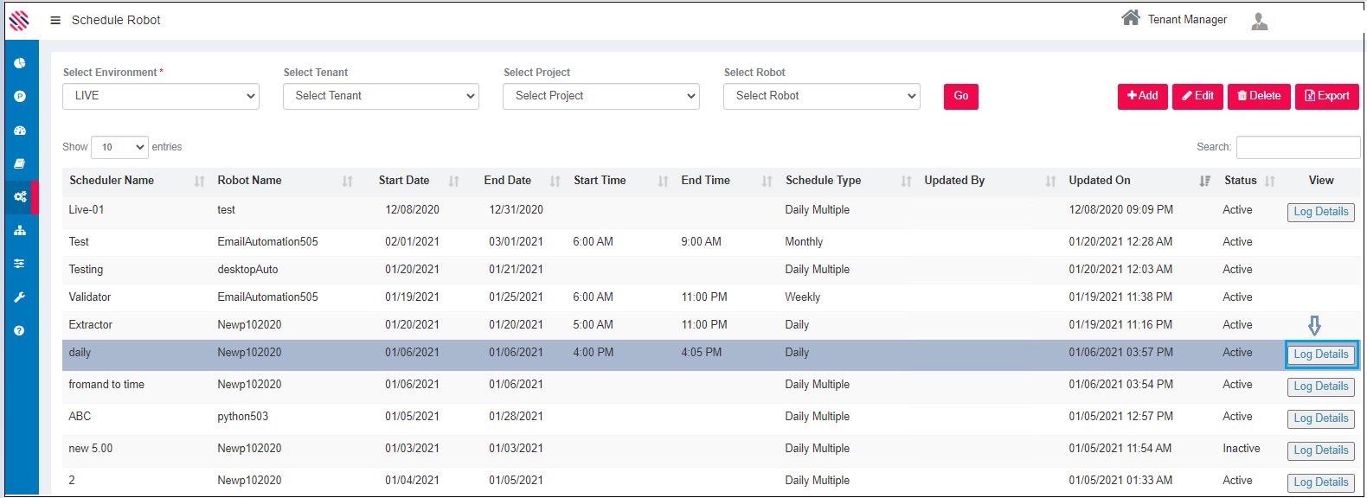Screen dimensions: 1367x498
Task: Click the home icon near Tenant Manager
Action: (1130, 18)
